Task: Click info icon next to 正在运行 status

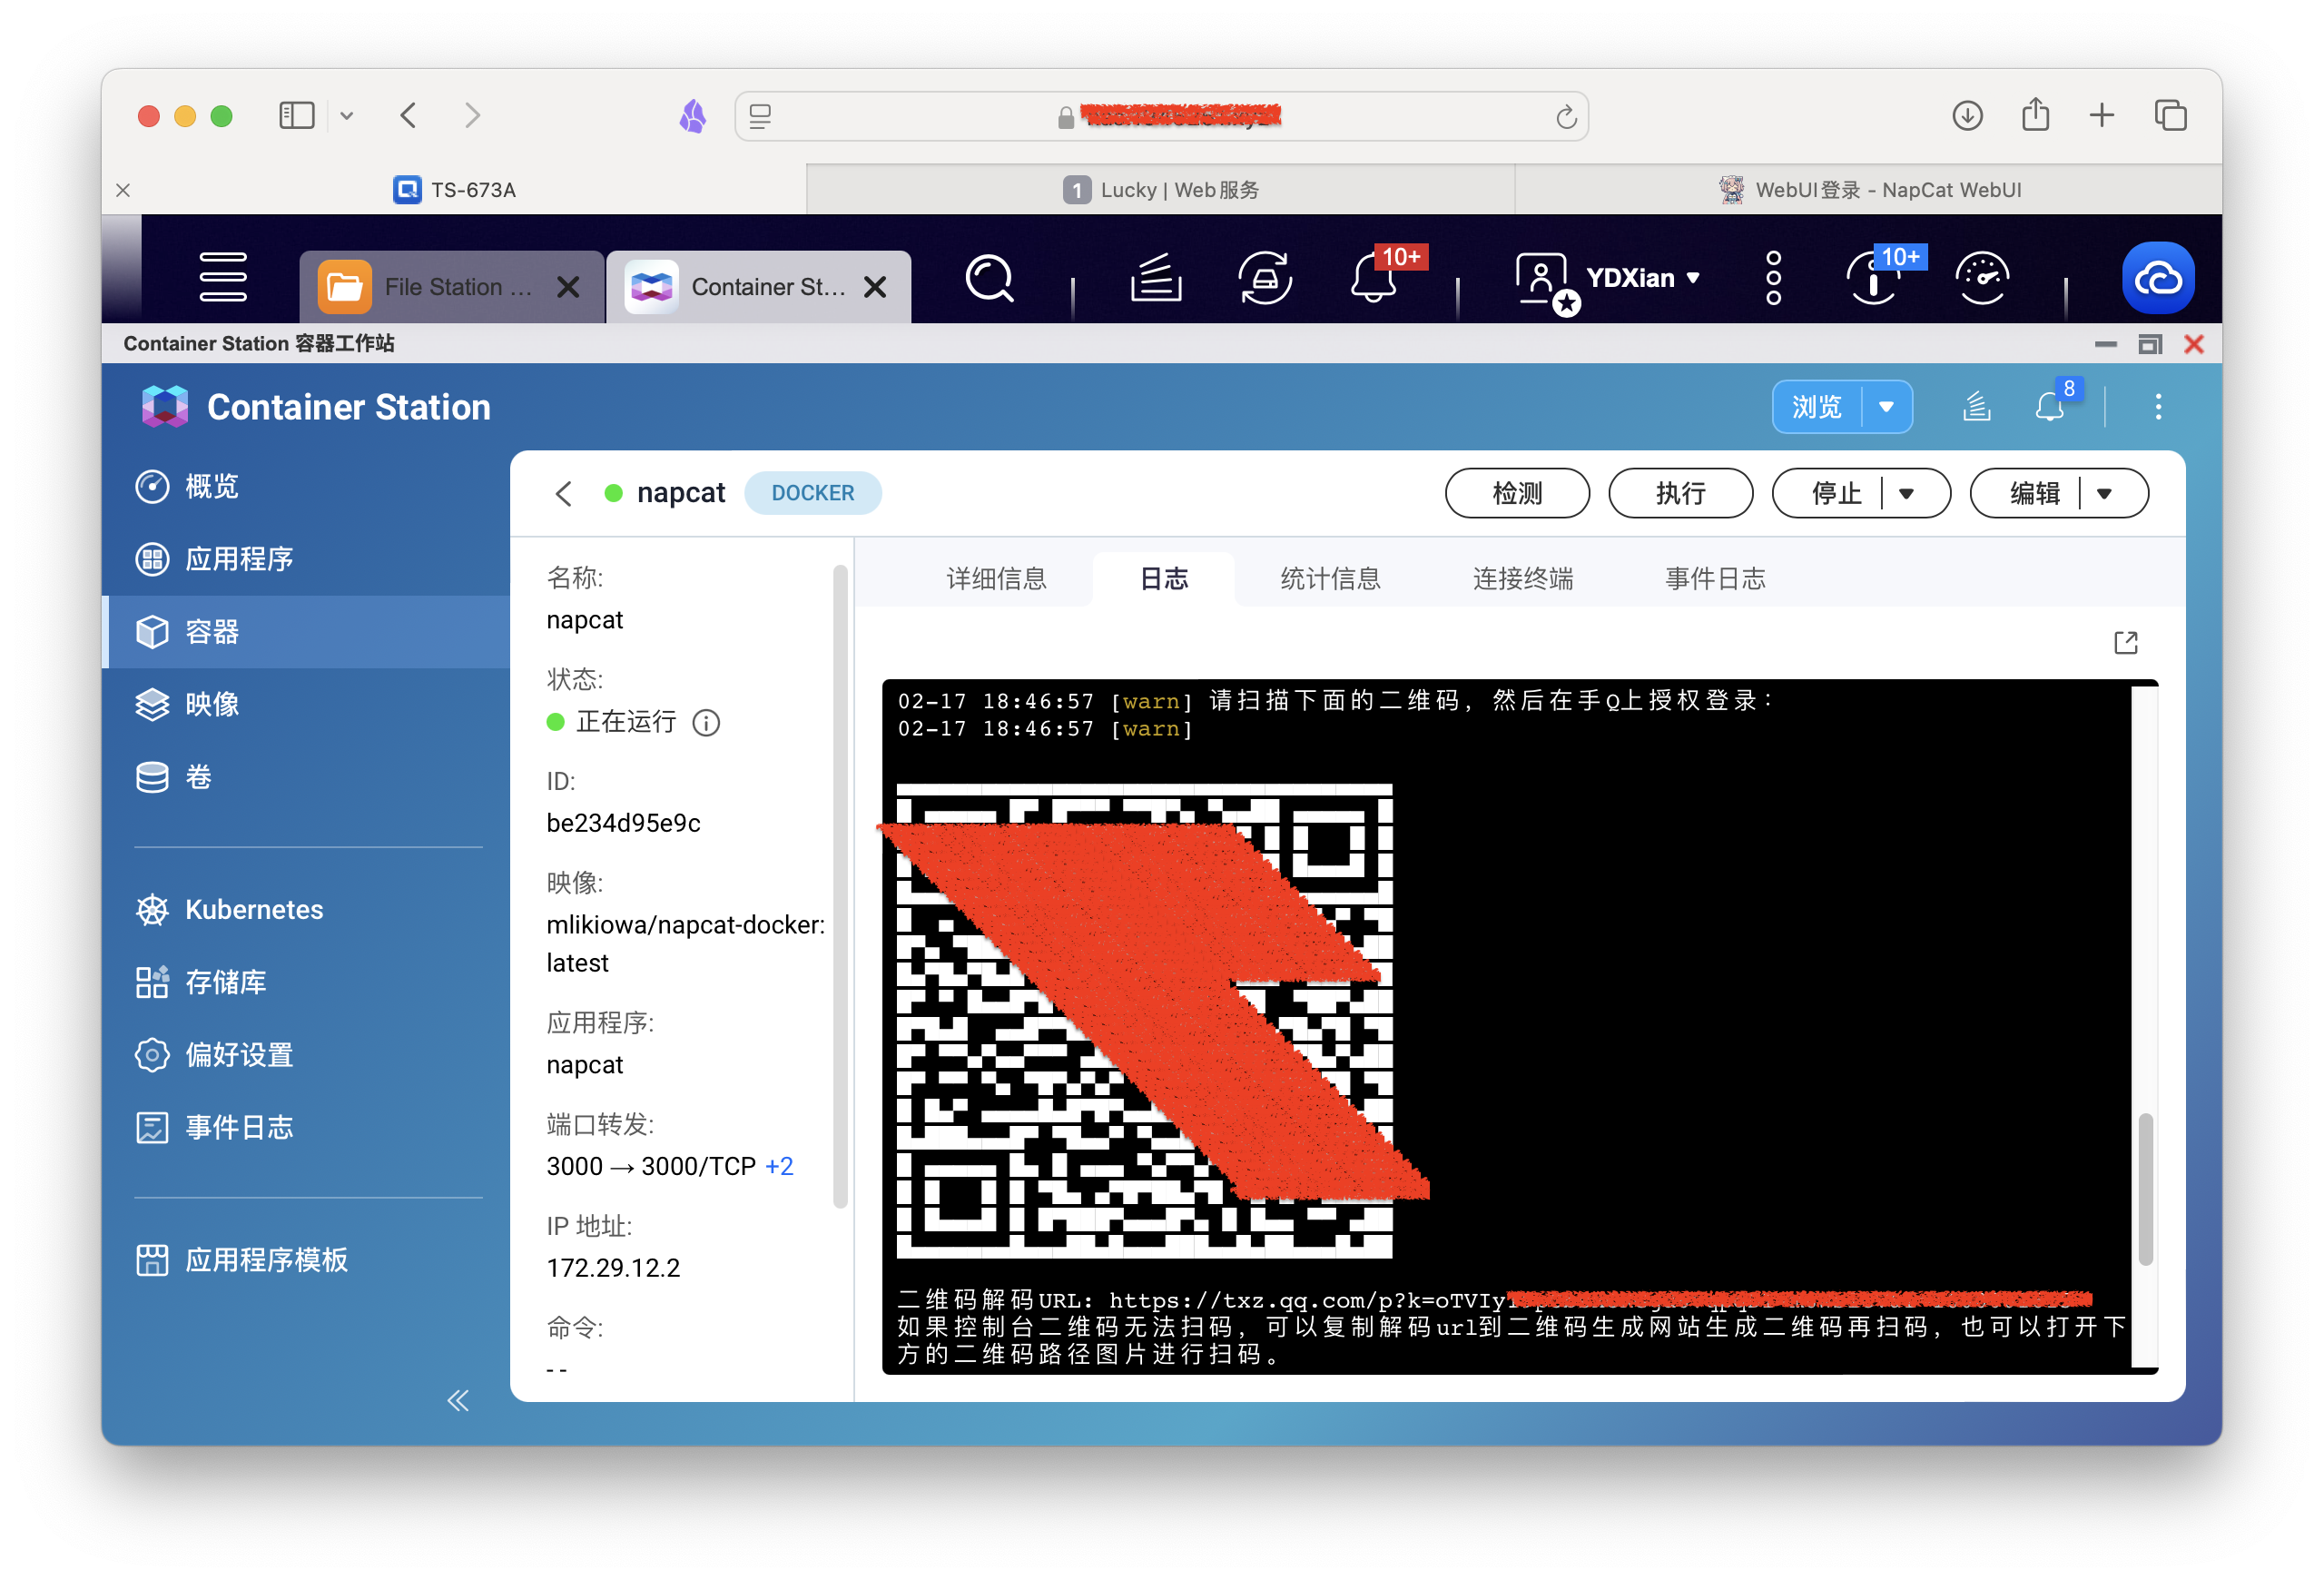Action: click(x=706, y=722)
